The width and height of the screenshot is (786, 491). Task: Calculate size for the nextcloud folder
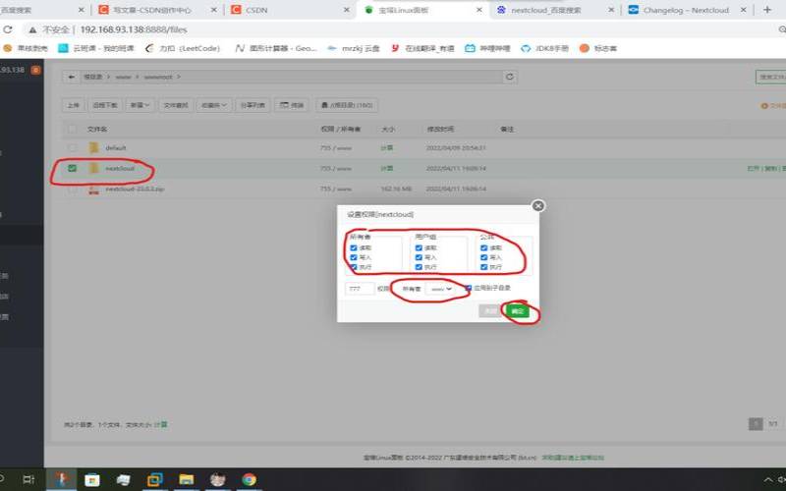coord(386,168)
